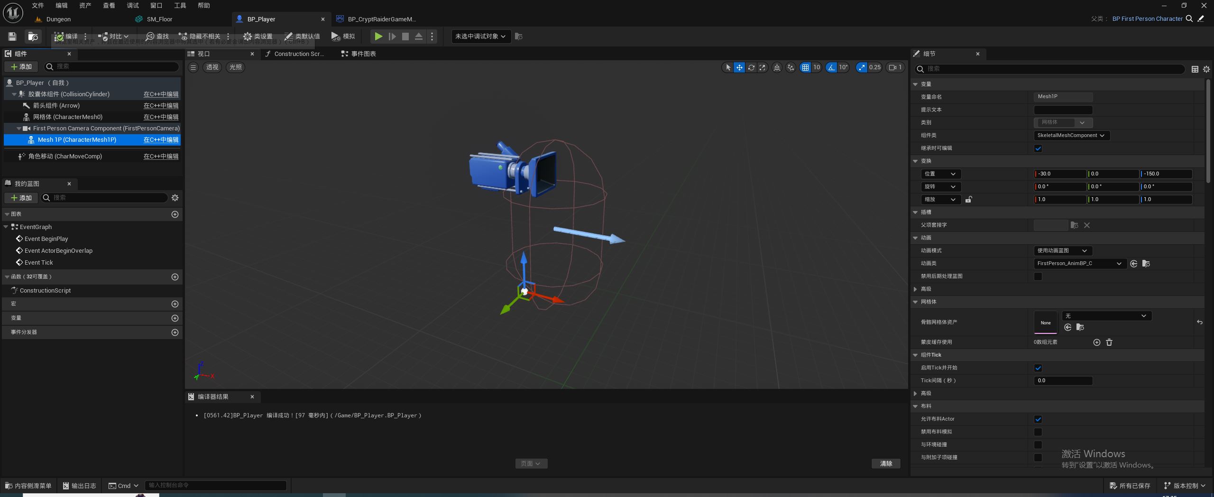Open the skeletal mesh asset 无 dropdown
This screenshot has height=497, width=1214.
tap(1107, 316)
